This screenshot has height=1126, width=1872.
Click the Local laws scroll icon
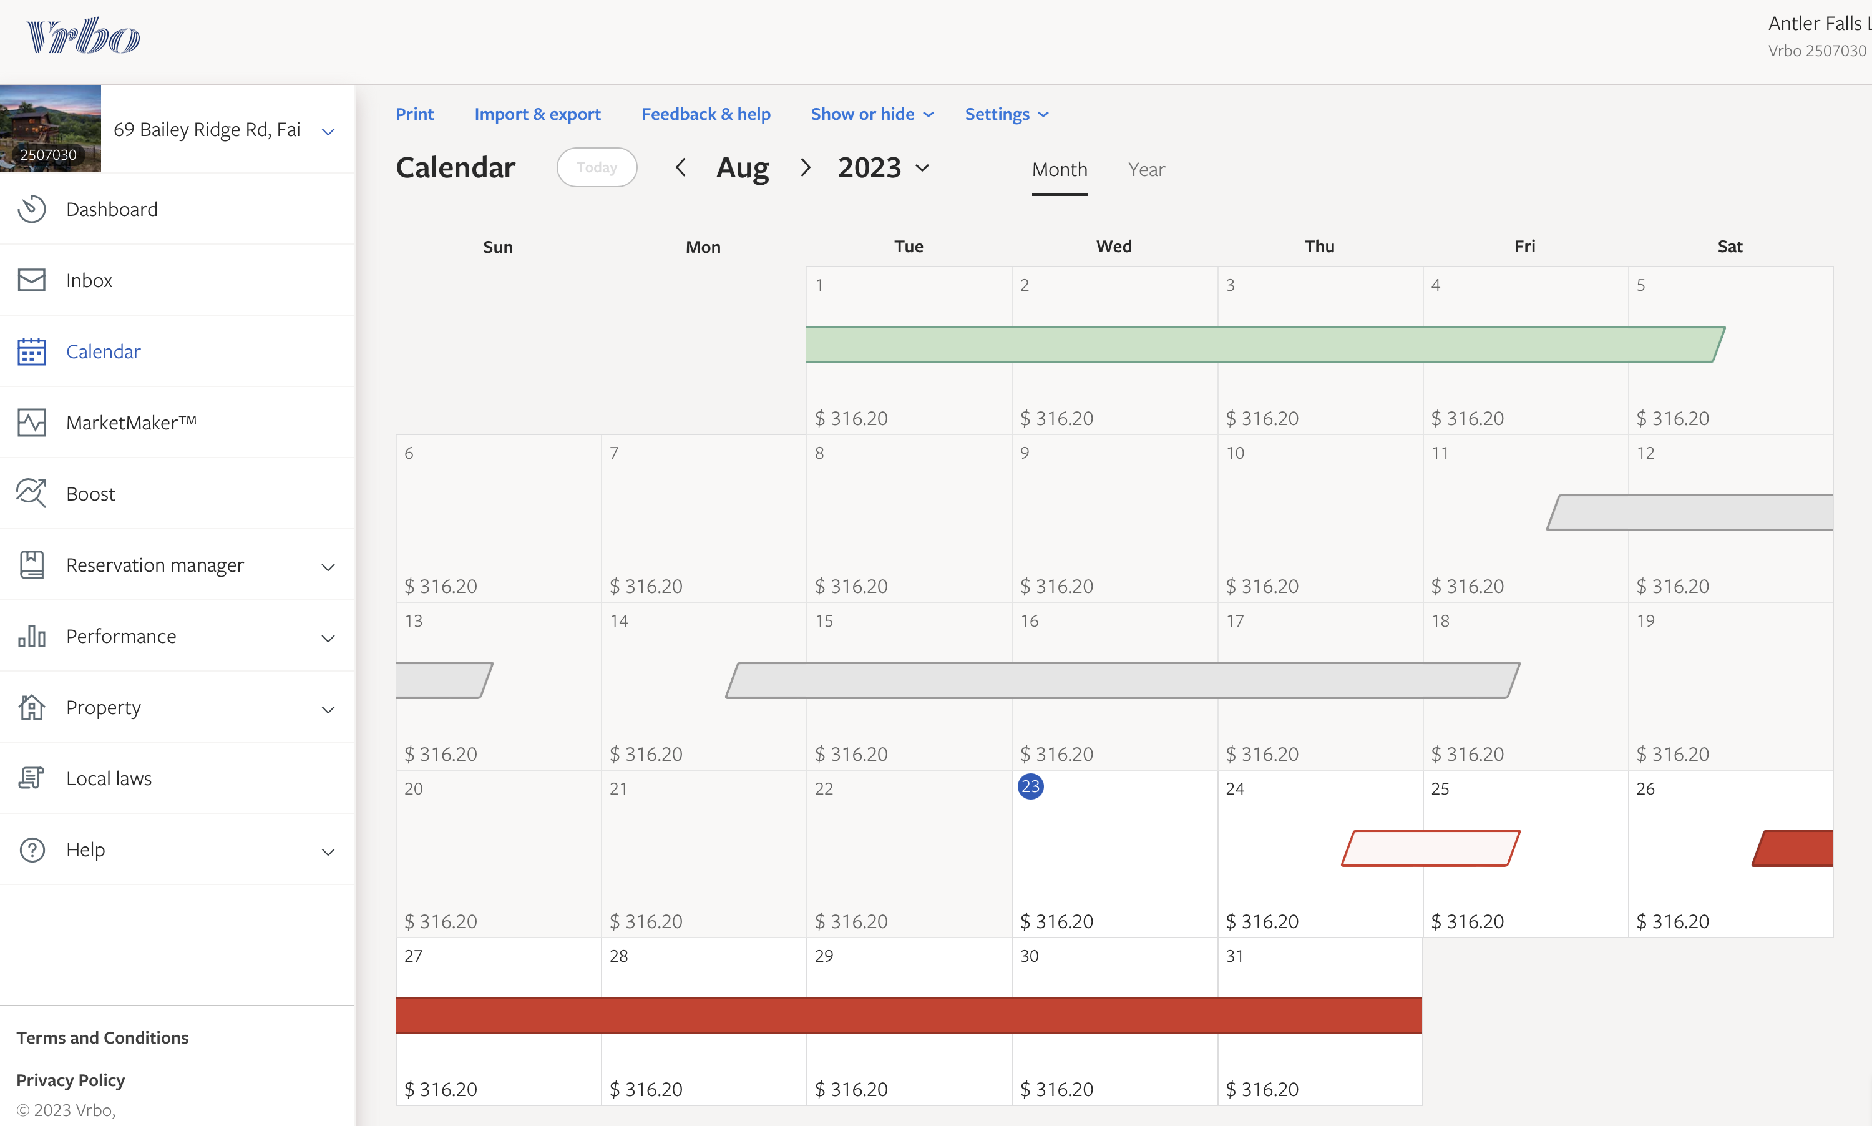tap(32, 778)
